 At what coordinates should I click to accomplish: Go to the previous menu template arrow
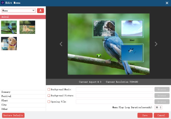pyautogui.click(x=61, y=44)
